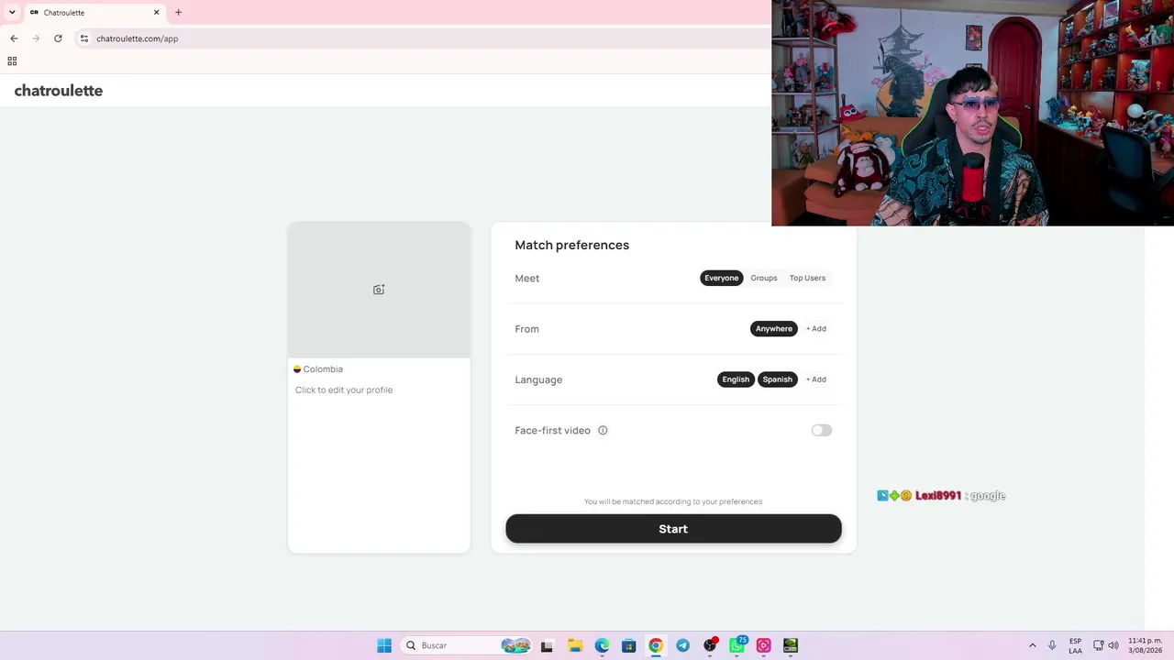
Task: Open the apps grid in bookmarks bar
Action: coord(12,61)
